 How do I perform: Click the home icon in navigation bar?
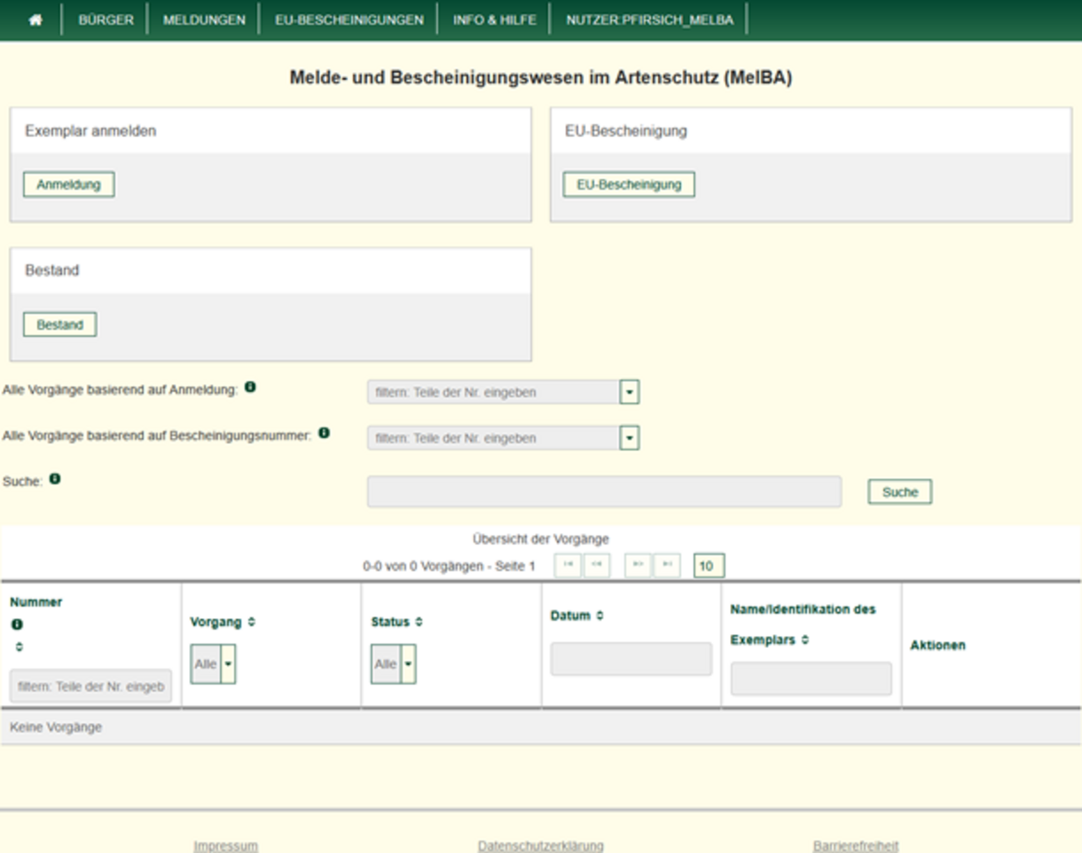click(x=35, y=19)
